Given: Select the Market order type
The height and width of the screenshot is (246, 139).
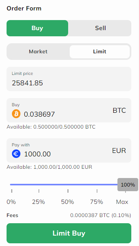Looking at the screenshot, I should point(38,51).
